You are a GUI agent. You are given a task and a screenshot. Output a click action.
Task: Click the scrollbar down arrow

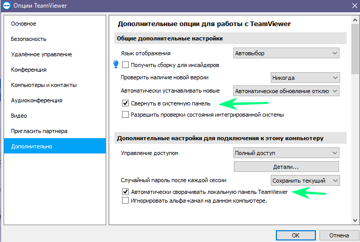[355, 220]
